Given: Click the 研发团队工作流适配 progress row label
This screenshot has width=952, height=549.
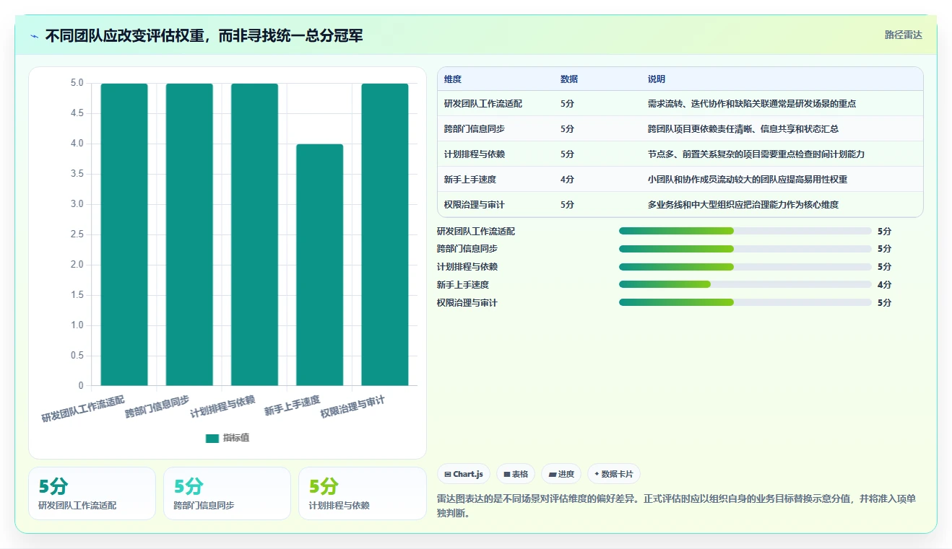Looking at the screenshot, I should [x=476, y=232].
